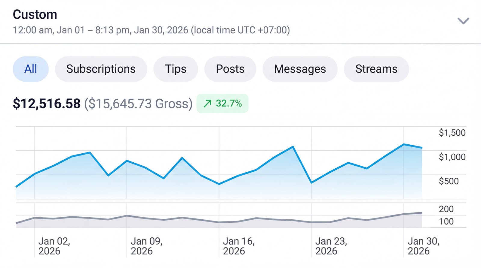
Task: Click the gray transaction count line end point
Action: [x=421, y=213]
